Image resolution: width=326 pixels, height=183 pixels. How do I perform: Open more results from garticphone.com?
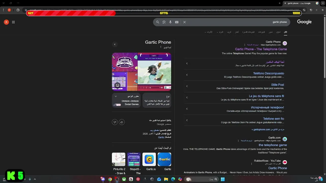pyautogui.click(x=268, y=130)
